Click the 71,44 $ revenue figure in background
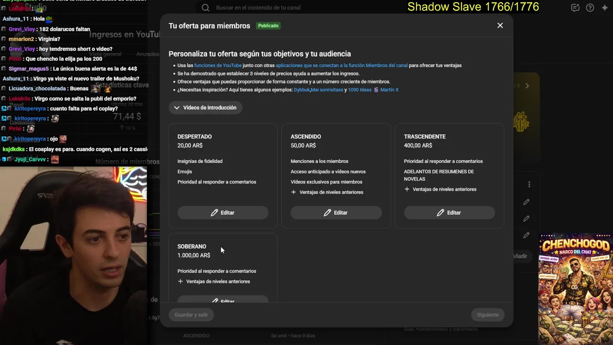 (127, 116)
